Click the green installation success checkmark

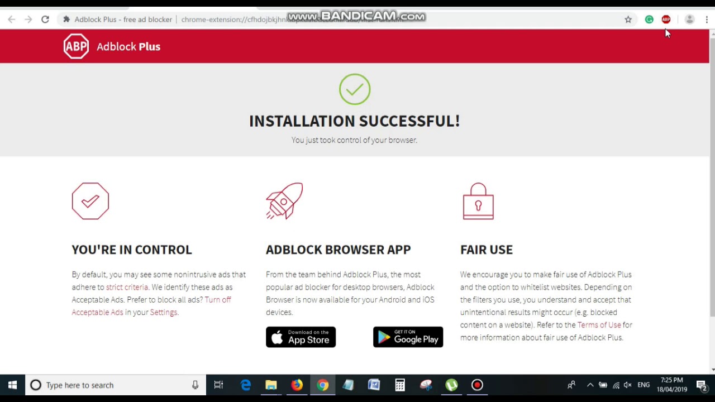[355, 89]
